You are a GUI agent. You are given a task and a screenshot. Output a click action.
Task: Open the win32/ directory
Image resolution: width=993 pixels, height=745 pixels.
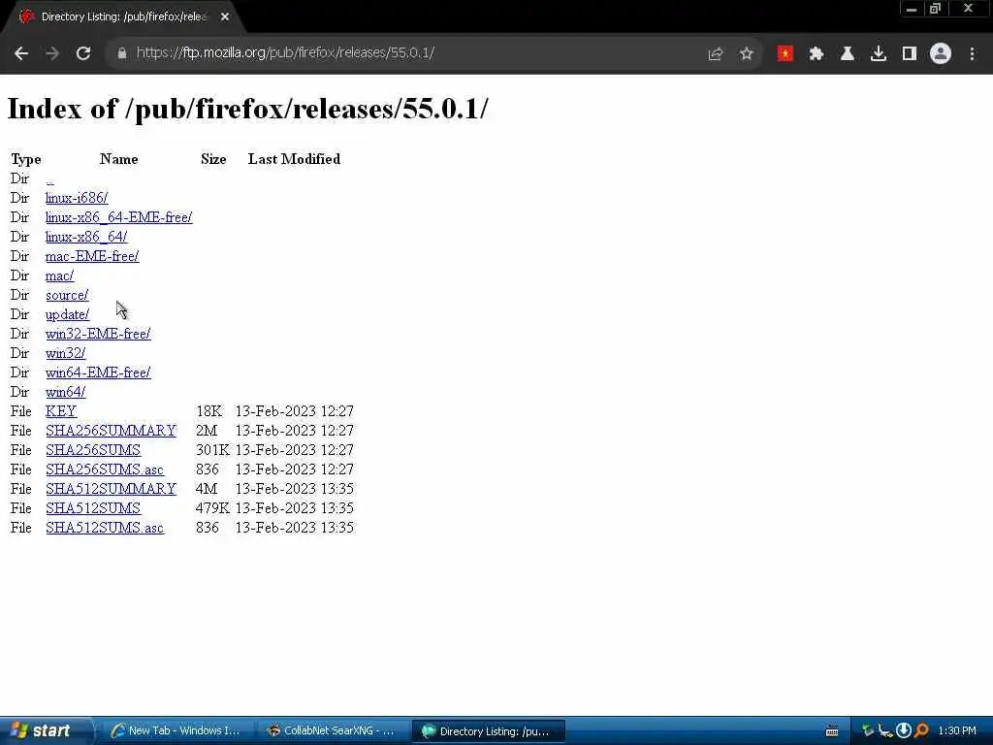tap(65, 353)
